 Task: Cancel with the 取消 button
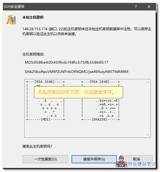136,159
